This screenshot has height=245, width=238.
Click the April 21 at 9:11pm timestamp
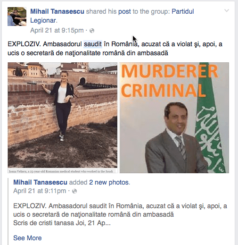(x=40, y=191)
